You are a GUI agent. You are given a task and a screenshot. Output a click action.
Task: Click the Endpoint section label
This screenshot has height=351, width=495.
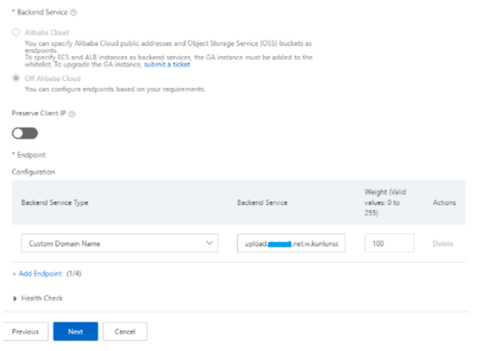pyautogui.click(x=31, y=155)
